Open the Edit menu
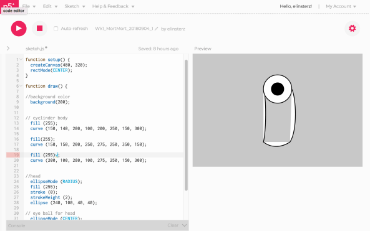Image resolution: width=370 pixels, height=231 pixels. pos(50,6)
